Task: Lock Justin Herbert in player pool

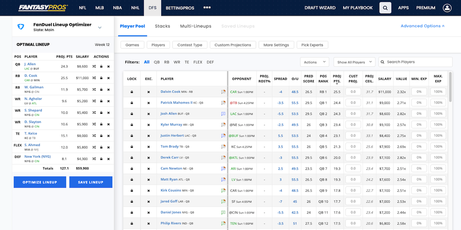Action: [132, 136]
